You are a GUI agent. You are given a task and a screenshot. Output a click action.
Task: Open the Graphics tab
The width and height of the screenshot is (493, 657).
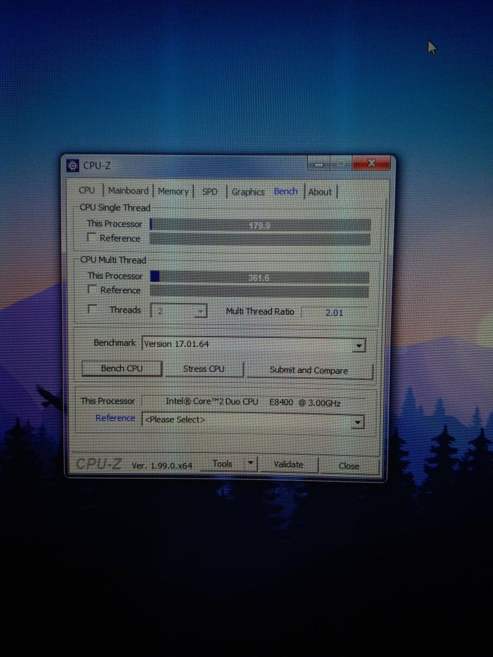click(x=248, y=192)
